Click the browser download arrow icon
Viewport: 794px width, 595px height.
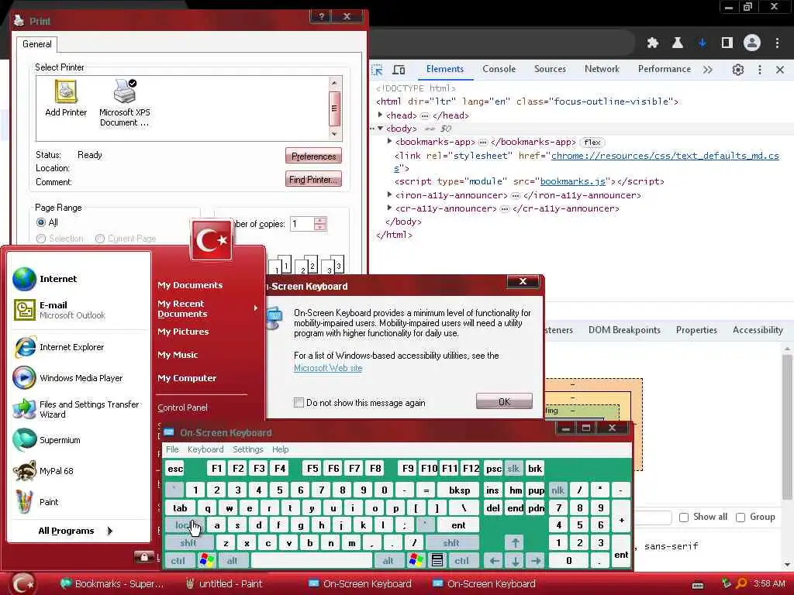pos(703,43)
